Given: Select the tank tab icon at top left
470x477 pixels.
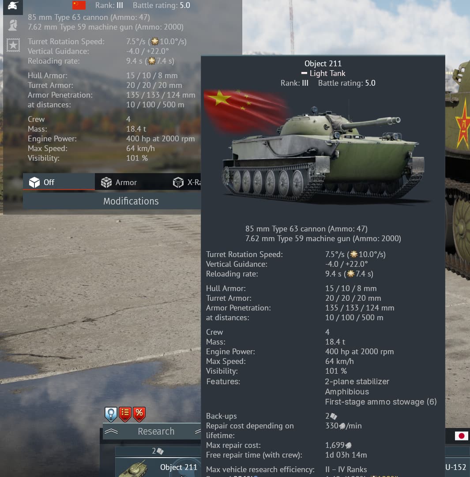Looking at the screenshot, I should [x=13, y=6].
